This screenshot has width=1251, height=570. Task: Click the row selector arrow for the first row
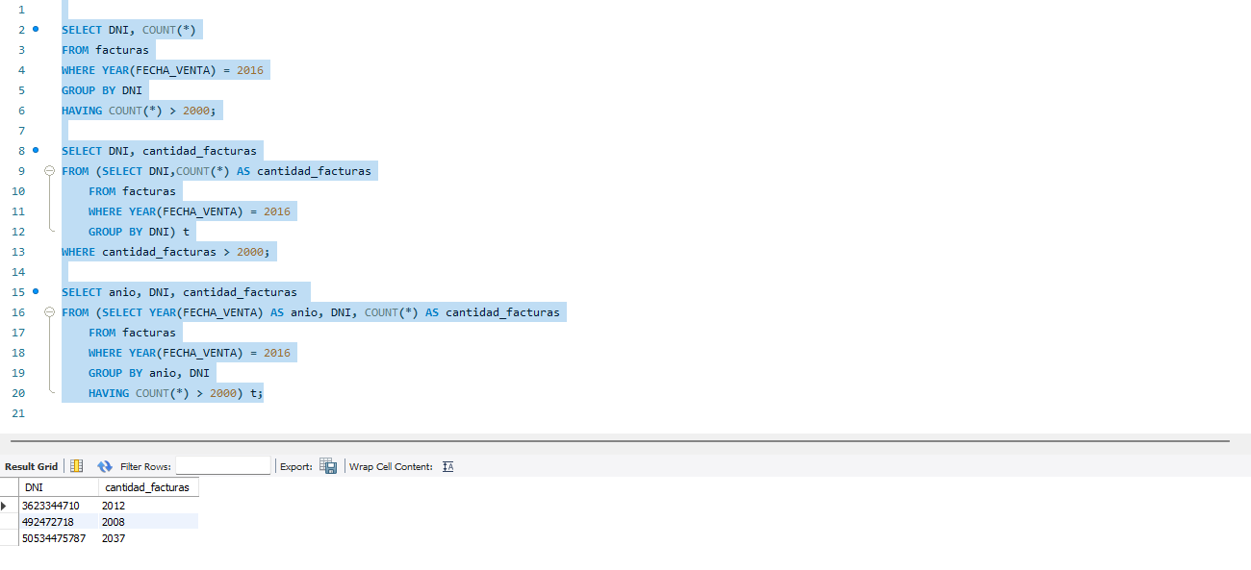(5, 505)
